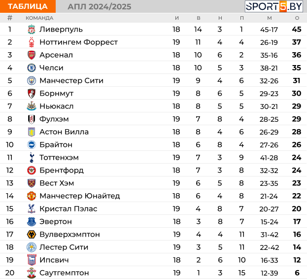Screen dimensions: 307x279
Task: Select the Tottenham cockerel logo
Action: [32, 157]
